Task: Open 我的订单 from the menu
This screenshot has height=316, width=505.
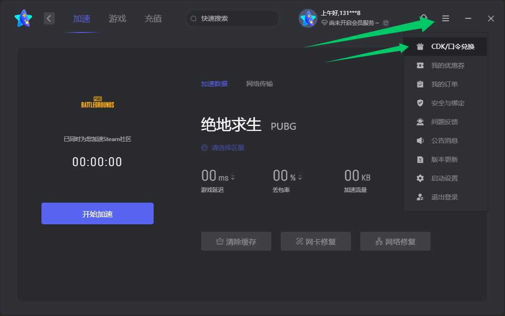Action: click(x=445, y=84)
